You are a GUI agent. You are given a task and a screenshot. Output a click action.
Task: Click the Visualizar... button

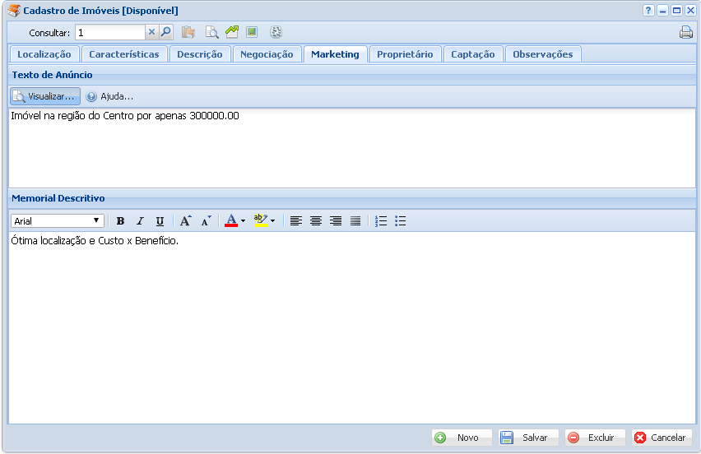(x=45, y=96)
